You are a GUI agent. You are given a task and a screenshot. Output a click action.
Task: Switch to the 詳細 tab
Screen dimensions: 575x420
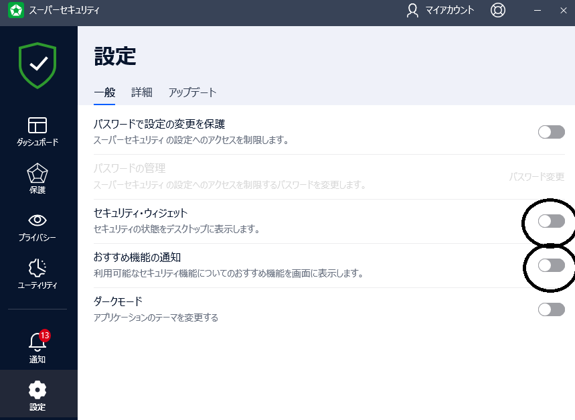[x=141, y=92]
